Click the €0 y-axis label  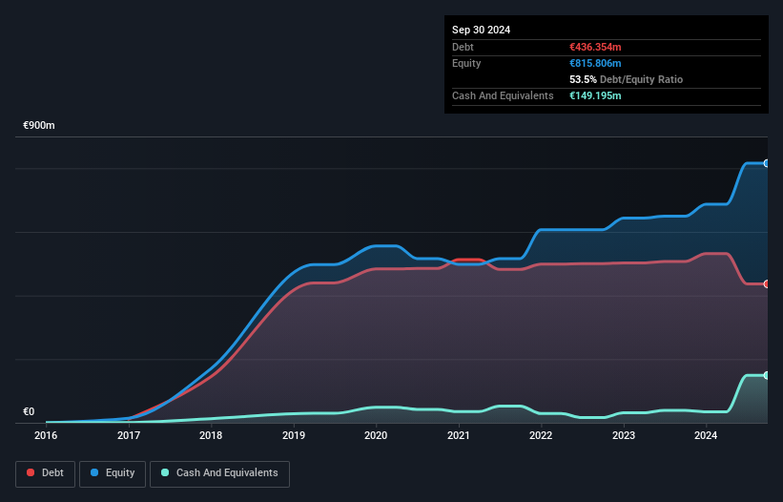click(29, 412)
